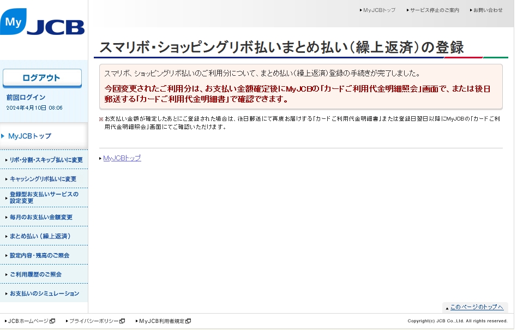Viewport: 517px width, 330px height.
Task: Click the 前回ログイン label
Action: pos(26,97)
